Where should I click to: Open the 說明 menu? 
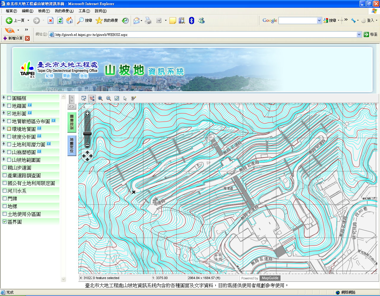tap(101, 11)
